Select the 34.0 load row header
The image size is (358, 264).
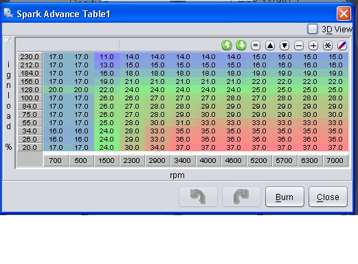(30, 131)
